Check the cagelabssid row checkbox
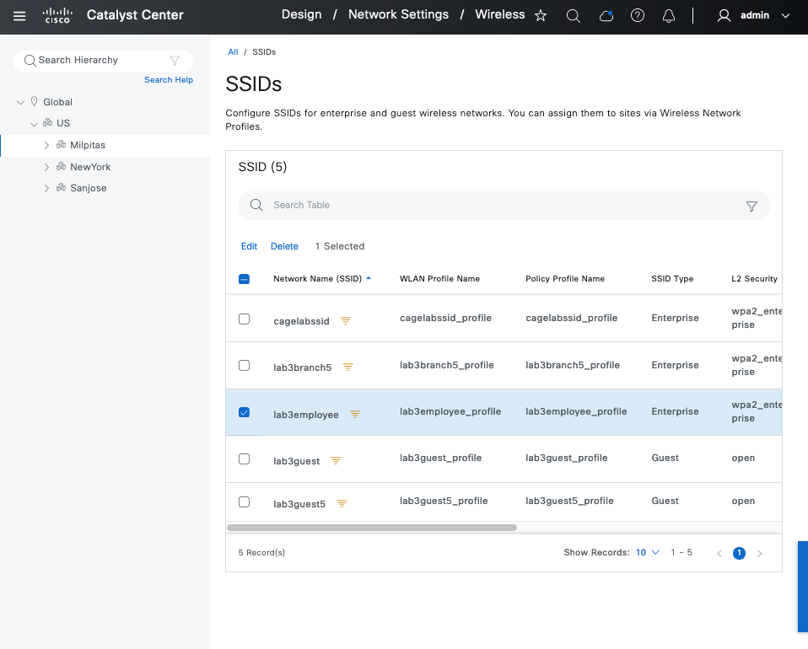This screenshot has width=808, height=649. click(244, 319)
